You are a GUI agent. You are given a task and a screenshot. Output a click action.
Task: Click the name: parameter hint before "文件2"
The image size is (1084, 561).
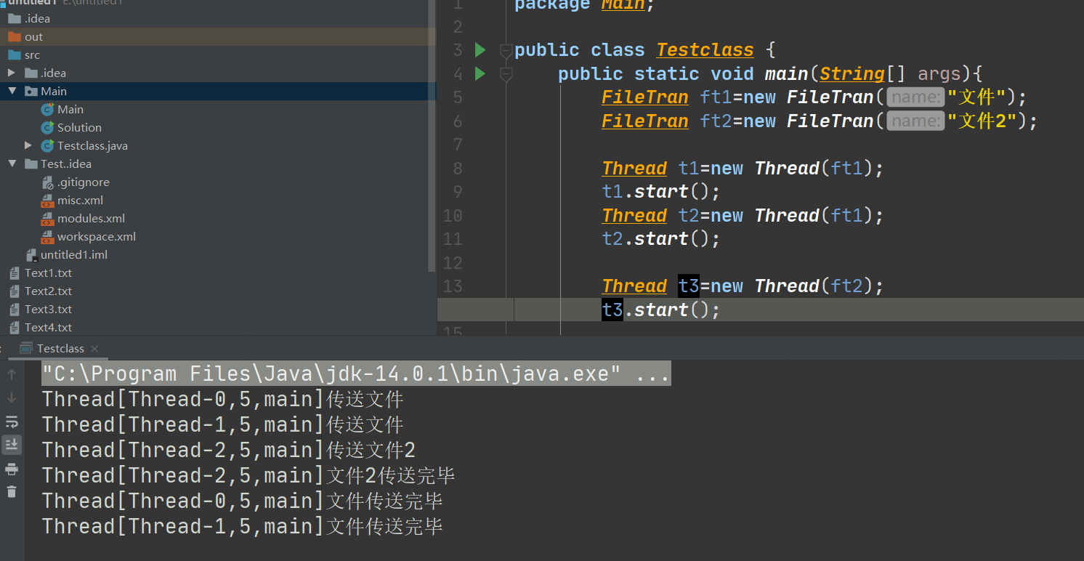point(915,121)
